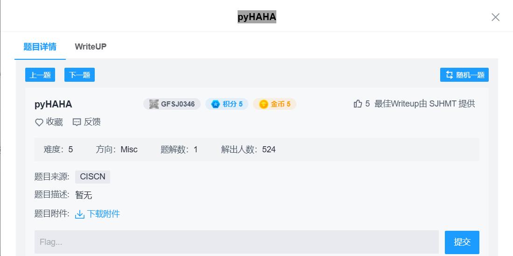The image size is (513, 256).
Task: Click the CISCN source tag
Action: point(92,177)
